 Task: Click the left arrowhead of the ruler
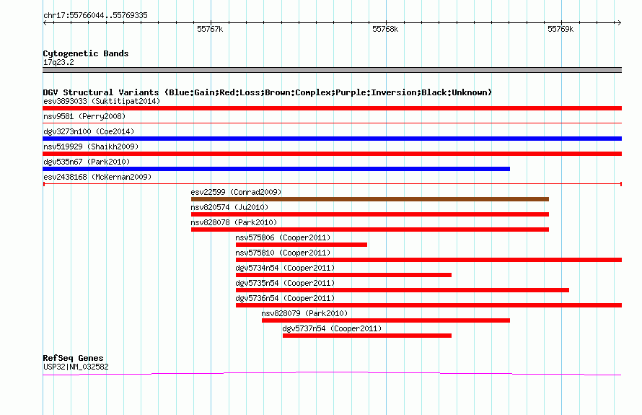pyautogui.click(x=45, y=23)
